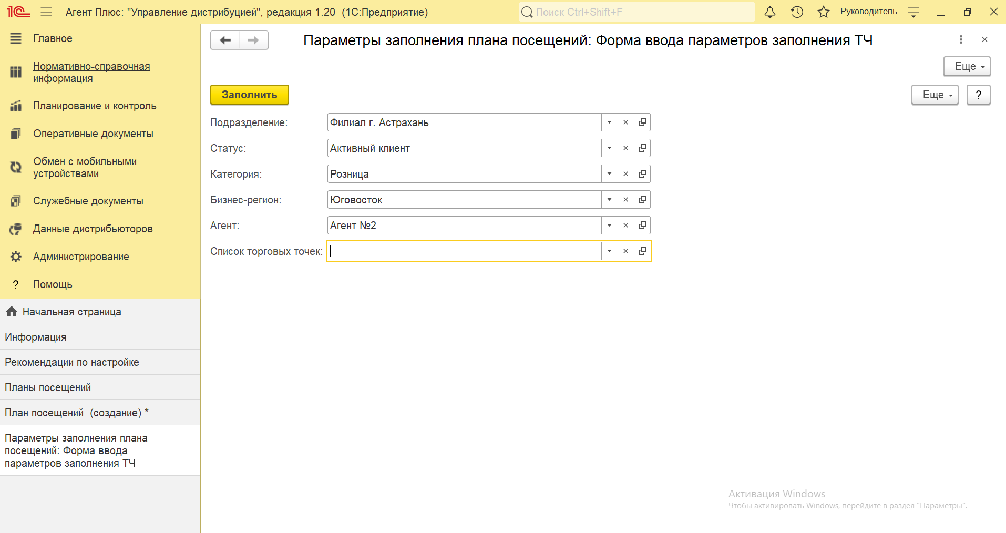Open the 1C main menu hamburger icon
Screen dimensions: 1006x533
pos(46,12)
